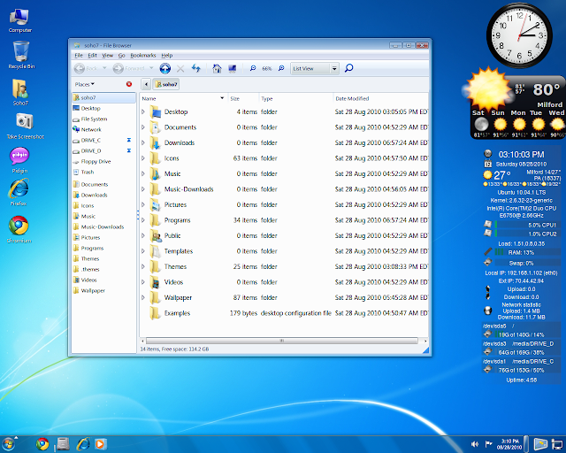Select .themes bookmark in sidebar

coord(103,269)
